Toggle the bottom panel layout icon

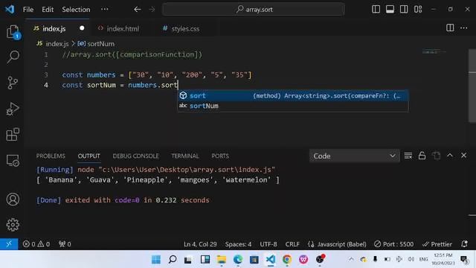click(390, 10)
